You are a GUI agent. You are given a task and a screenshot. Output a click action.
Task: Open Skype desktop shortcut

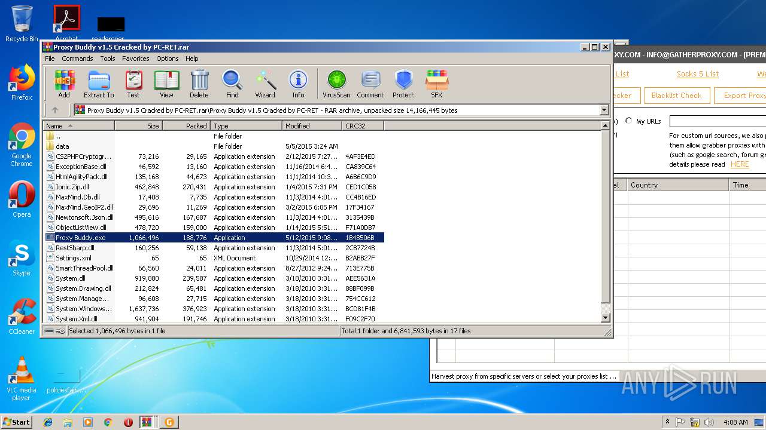pyautogui.click(x=22, y=258)
